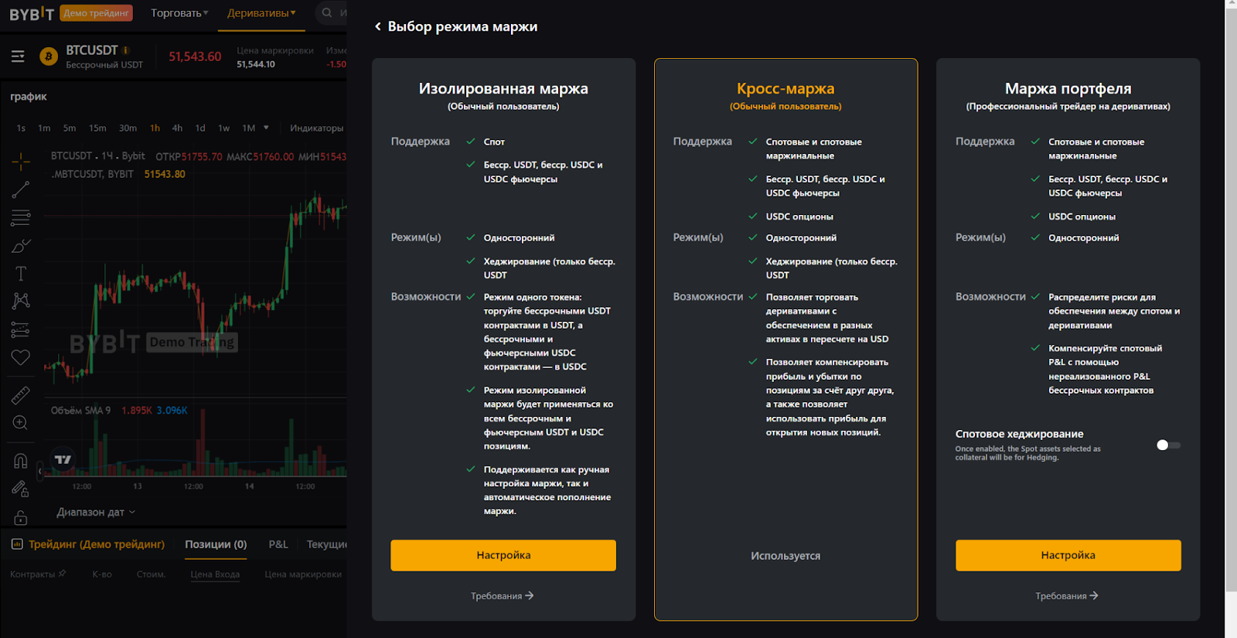Enable the magnet snapping tool
Screen dimensions: 1237x638
(21, 461)
